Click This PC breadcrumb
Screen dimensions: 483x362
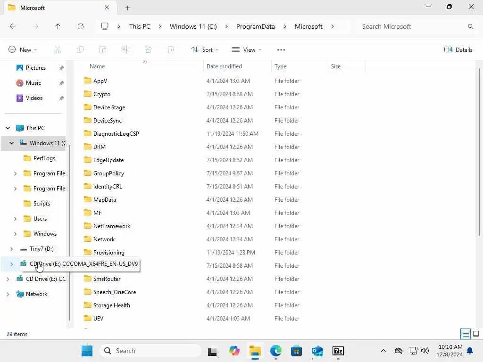(140, 26)
